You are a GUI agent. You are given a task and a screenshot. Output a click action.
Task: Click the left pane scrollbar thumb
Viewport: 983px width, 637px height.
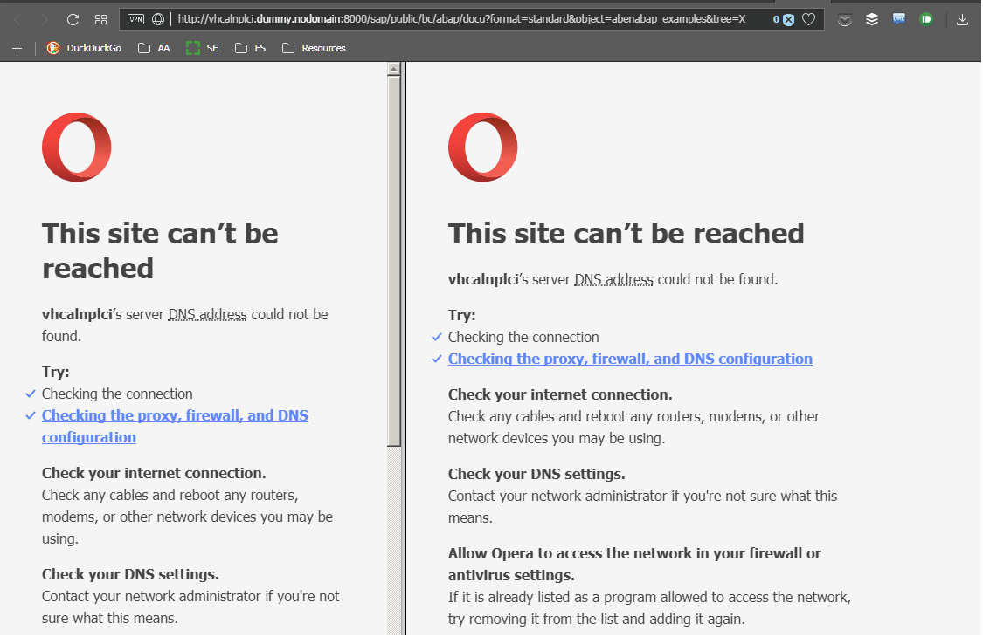pyautogui.click(x=394, y=261)
